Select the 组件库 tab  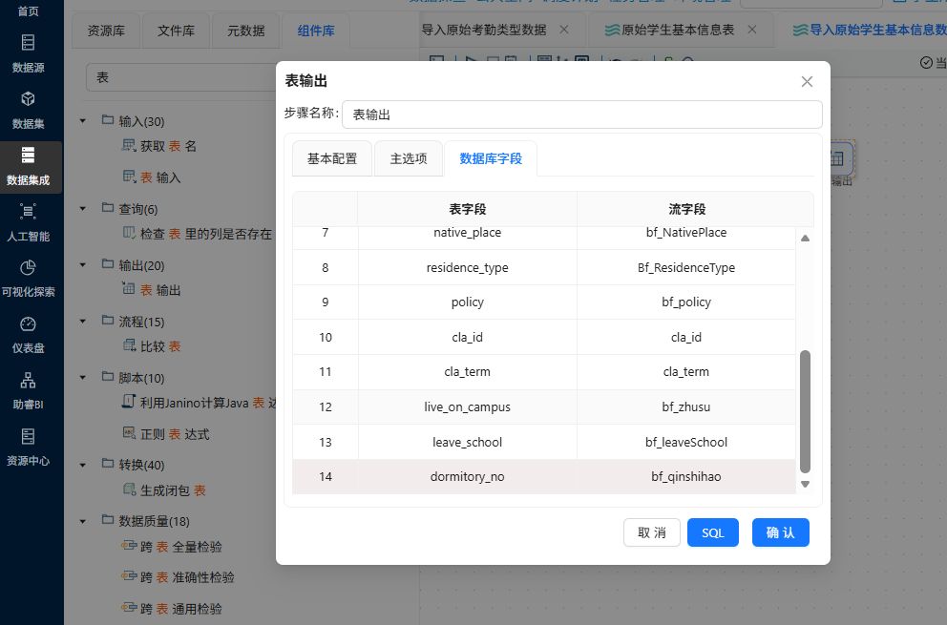(316, 31)
